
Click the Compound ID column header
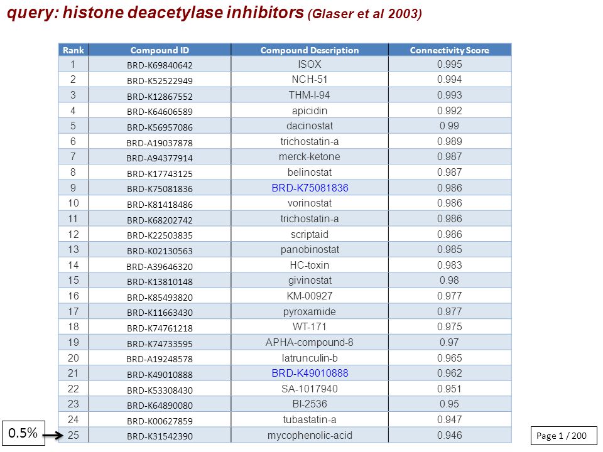[x=160, y=50]
